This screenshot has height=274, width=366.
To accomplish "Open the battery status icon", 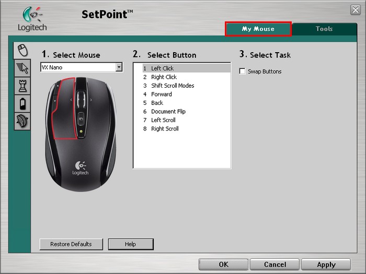I will pos(22,103).
